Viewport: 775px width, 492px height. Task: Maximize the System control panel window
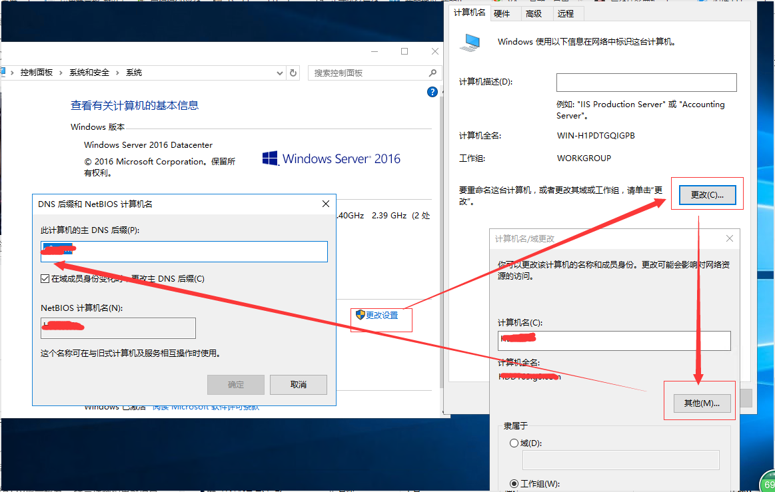point(404,51)
